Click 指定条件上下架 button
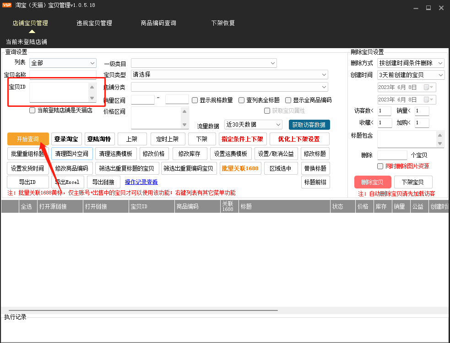 click(x=243, y=139)
